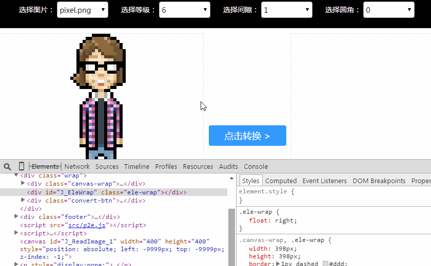
Task: Toggle the device mode phone icon
Action: tap(22, 166)
